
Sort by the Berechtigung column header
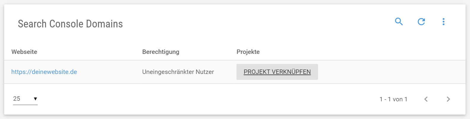click(x=161, y=52)
